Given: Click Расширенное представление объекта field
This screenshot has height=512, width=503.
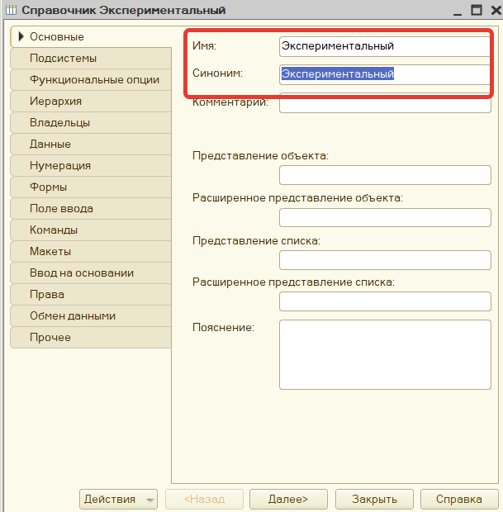Looking at the screenshot, I should pyautogui.click(x=385, y=217).
